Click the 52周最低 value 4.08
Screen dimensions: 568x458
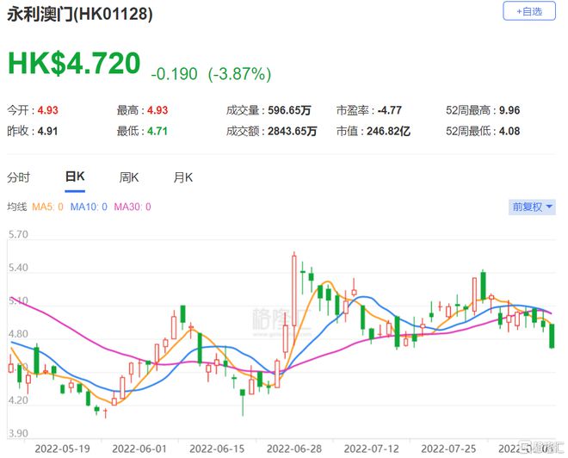(x=509, y=131)
